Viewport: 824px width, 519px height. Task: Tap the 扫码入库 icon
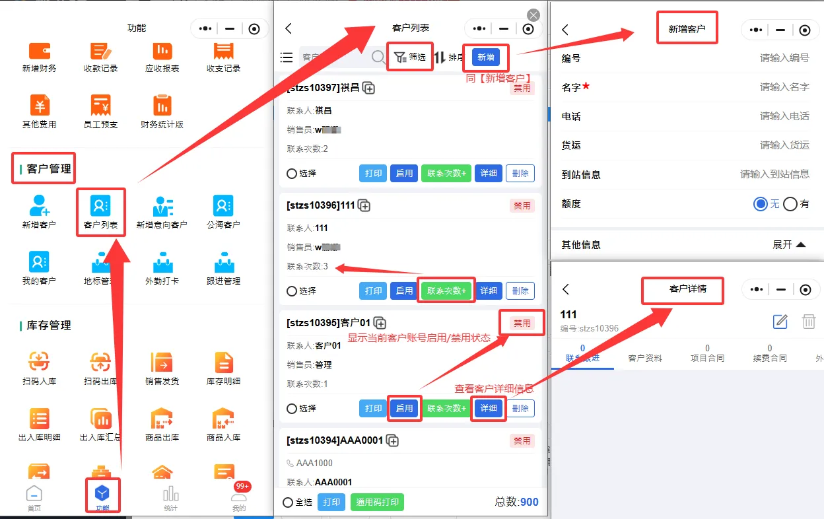[39, 363]
